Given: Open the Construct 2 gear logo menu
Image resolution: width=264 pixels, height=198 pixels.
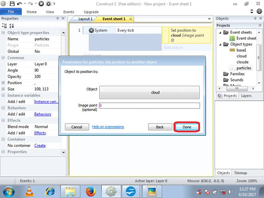Looking at the screenshot, I should pos(3,4).
